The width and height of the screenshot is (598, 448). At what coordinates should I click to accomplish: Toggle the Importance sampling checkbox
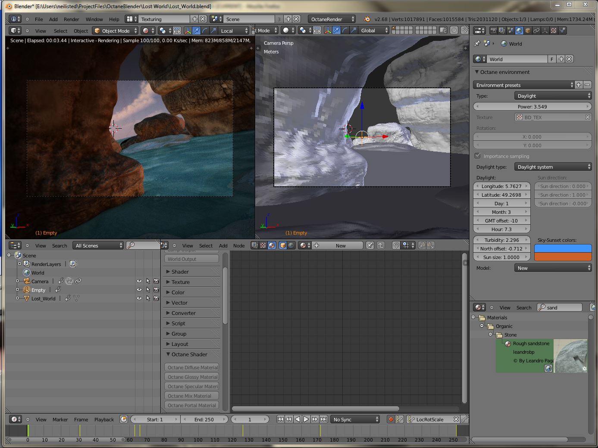tap(478, 156)
